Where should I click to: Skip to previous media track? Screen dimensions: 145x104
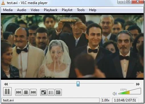19,92
